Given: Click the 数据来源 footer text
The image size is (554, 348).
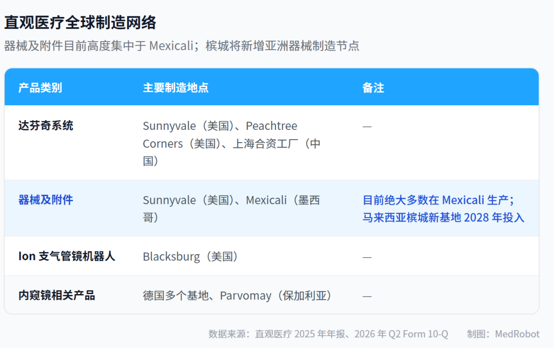Looking at the screenshot, I should pos(328,334).
